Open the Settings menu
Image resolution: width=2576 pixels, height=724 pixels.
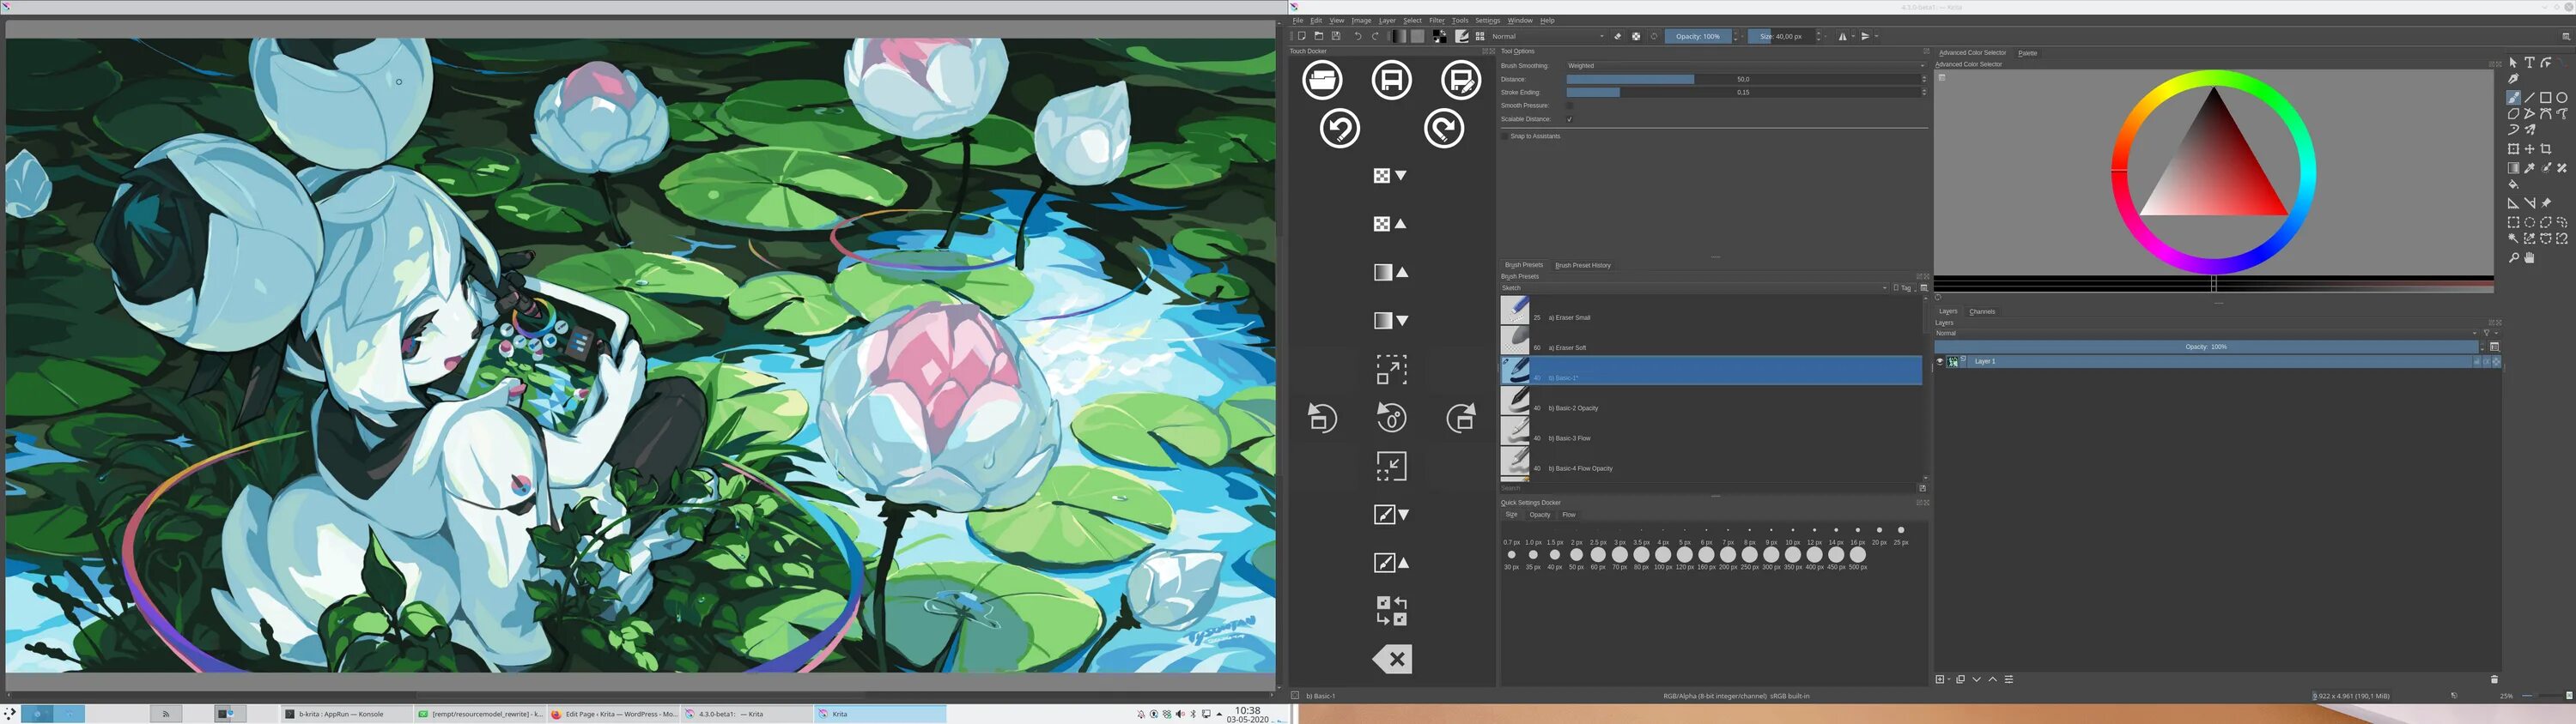pyautogui.click(x=1487, y=20)
